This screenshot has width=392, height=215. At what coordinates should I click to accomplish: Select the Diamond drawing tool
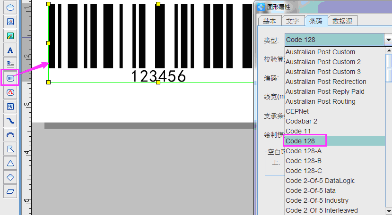tap(10, 177)
